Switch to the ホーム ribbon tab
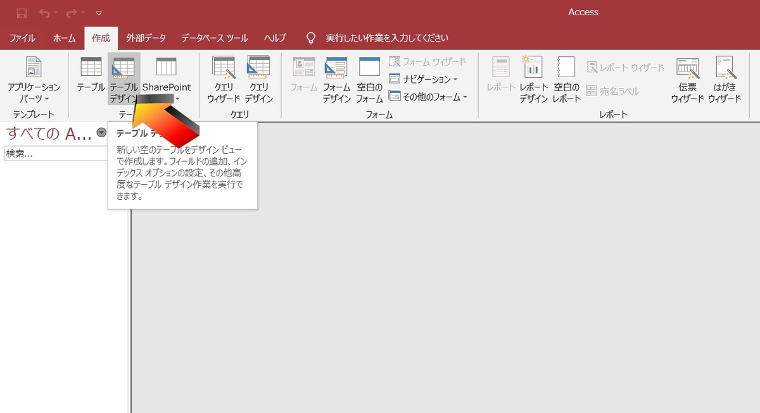This screenshot has height=413, width=760. click(x=64, y=38)
